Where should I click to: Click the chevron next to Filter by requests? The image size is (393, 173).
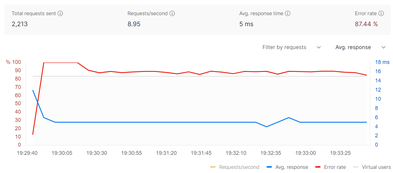point(319,47)
